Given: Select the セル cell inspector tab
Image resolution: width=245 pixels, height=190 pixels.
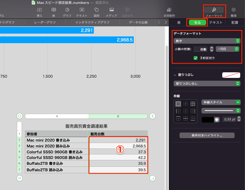Looking at the screenshot, I should coord(197,23).
